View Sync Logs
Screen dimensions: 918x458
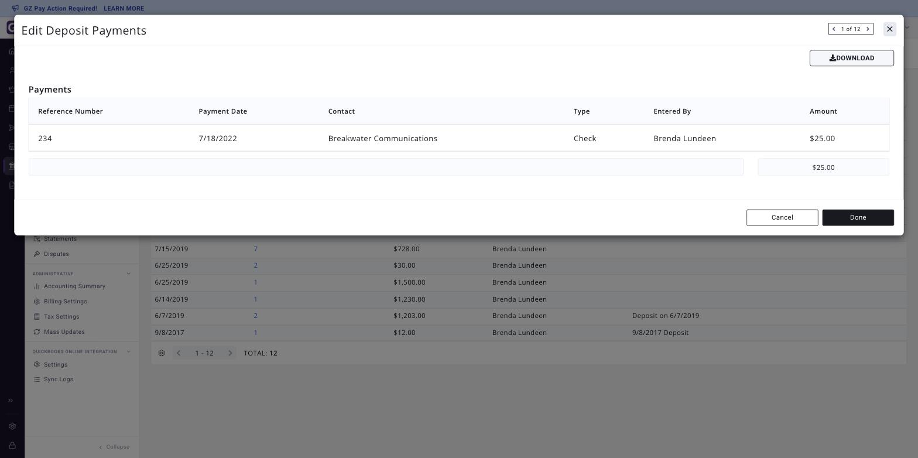click(58, 380)
